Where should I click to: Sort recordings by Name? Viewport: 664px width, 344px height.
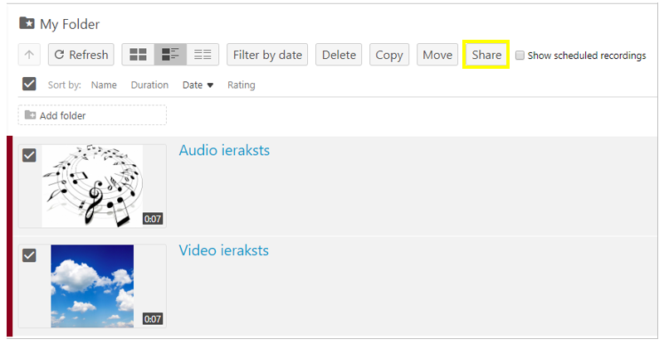point(104,85)
